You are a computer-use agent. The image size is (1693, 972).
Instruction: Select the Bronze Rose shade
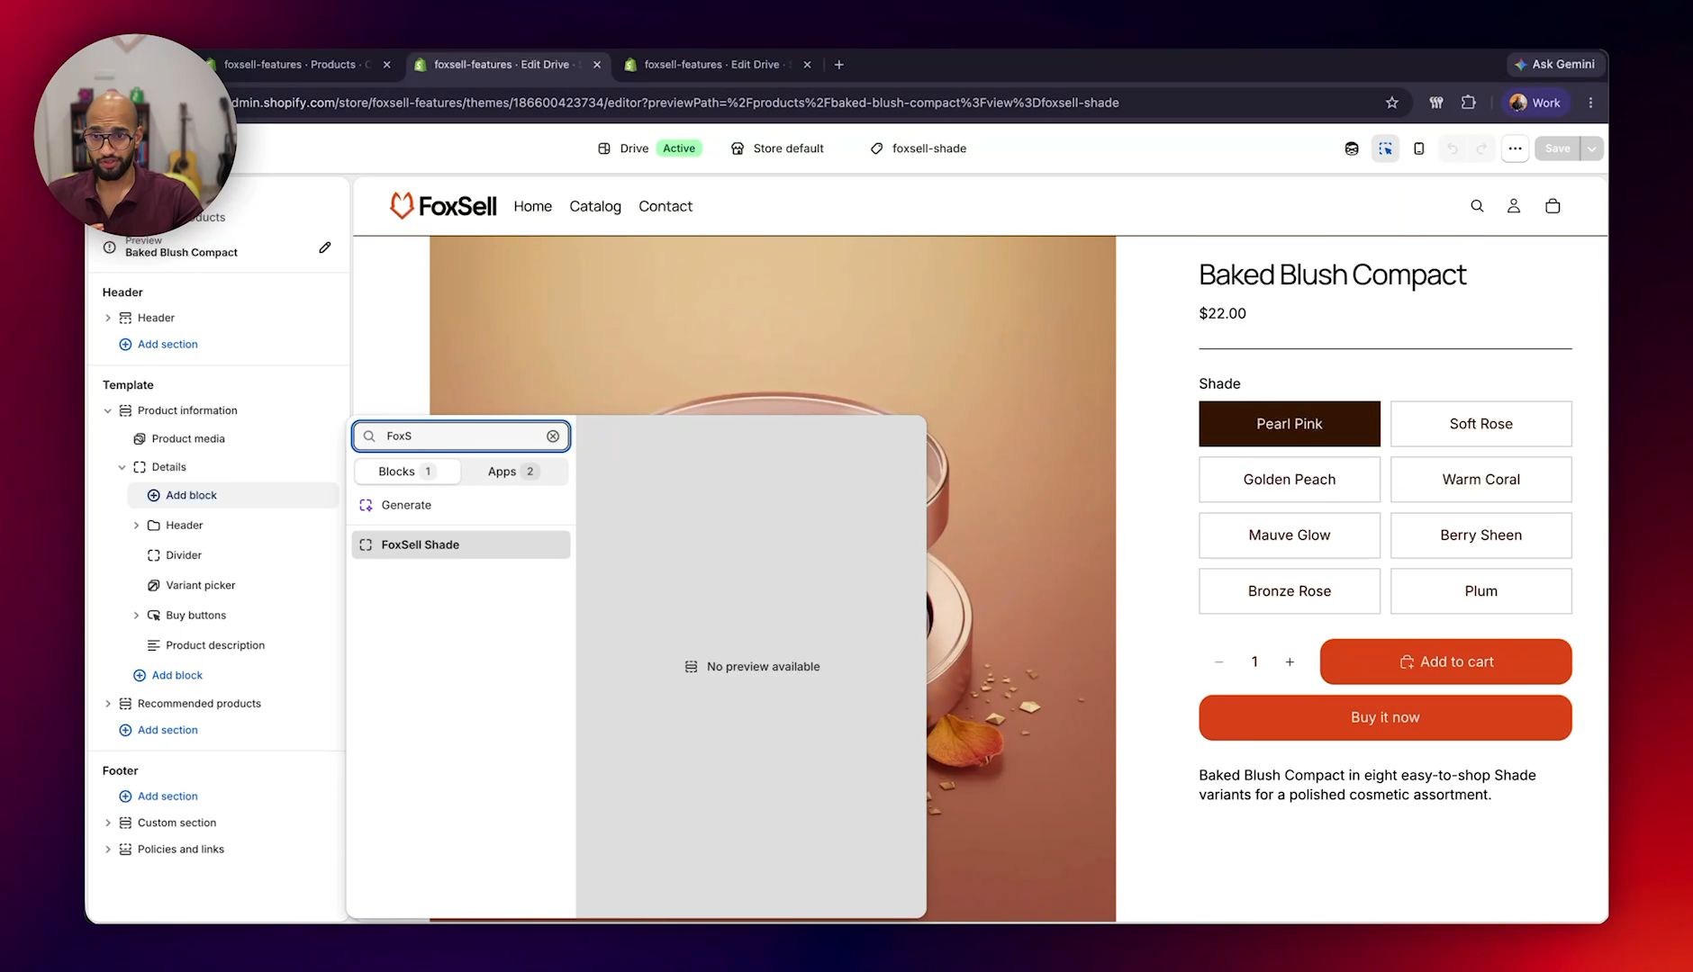1290,591
